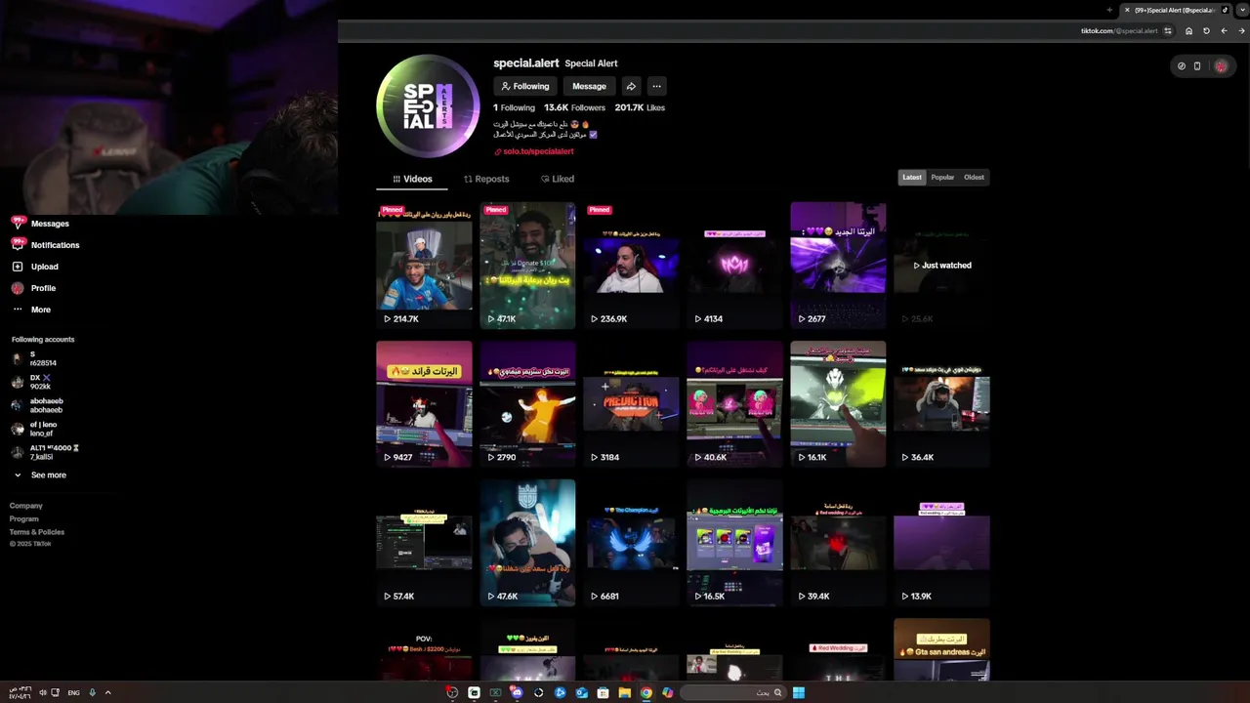Go to Profile in the sidebar

tap(34, 288)
